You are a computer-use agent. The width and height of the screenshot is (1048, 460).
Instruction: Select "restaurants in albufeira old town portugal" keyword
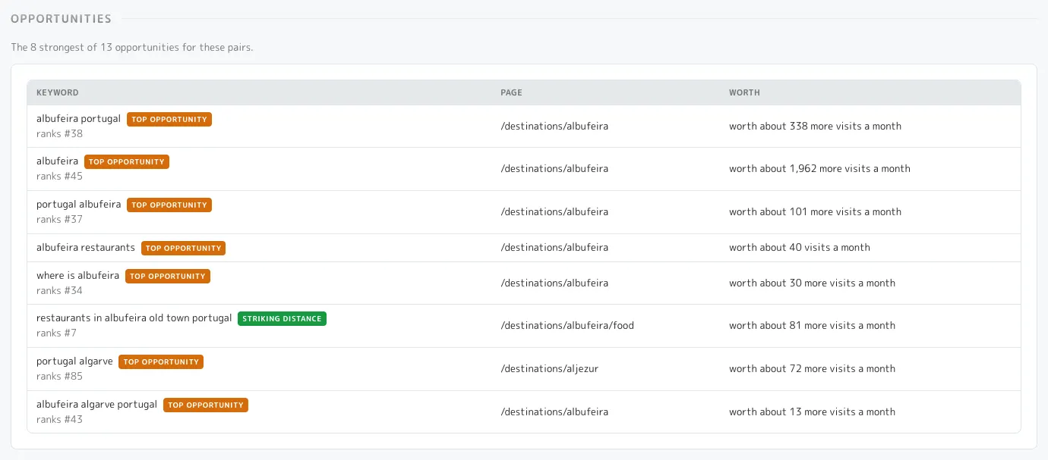click(134, 318)
